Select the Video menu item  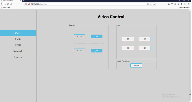click(x=18, y=33)
